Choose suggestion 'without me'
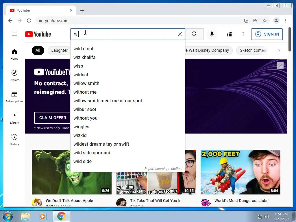The height and width of the screenshot is (222, 296). [127, 92]
